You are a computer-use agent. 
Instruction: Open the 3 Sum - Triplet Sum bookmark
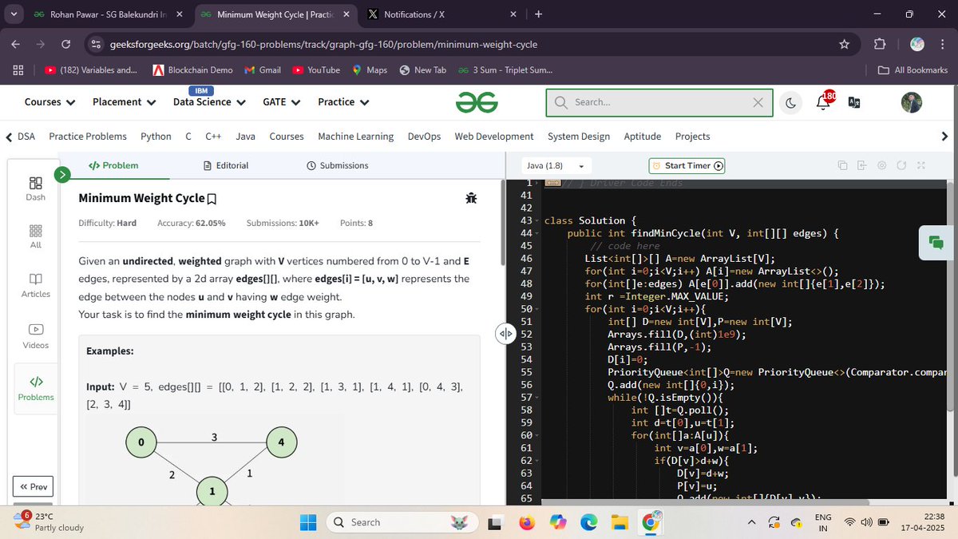[x=505, y=69]
